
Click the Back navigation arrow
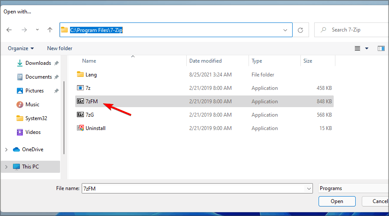click(x=10, y=30)
